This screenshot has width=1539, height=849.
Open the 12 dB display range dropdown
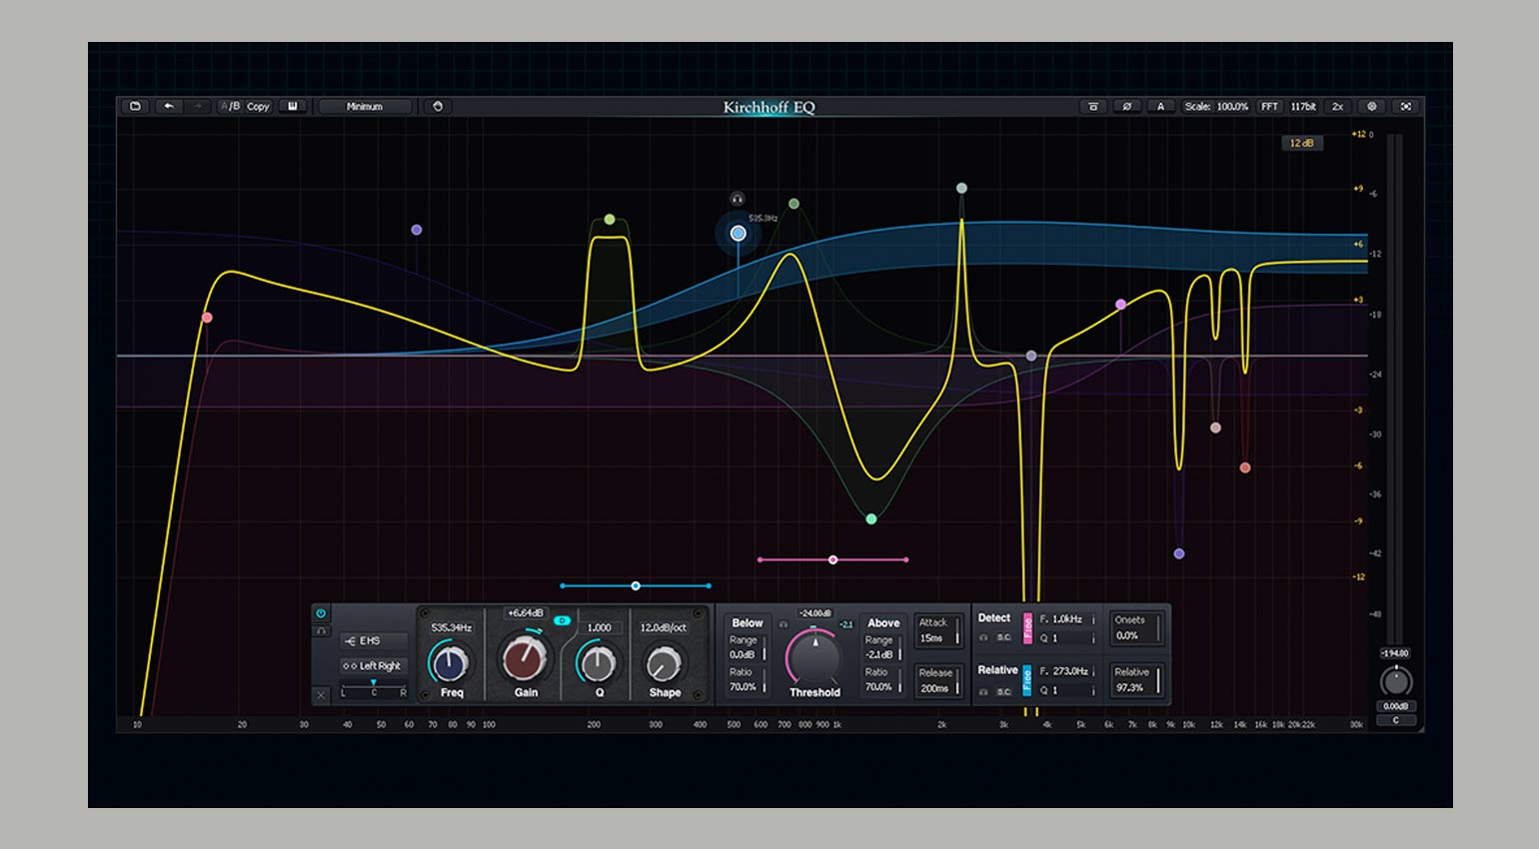(1302, 143)
